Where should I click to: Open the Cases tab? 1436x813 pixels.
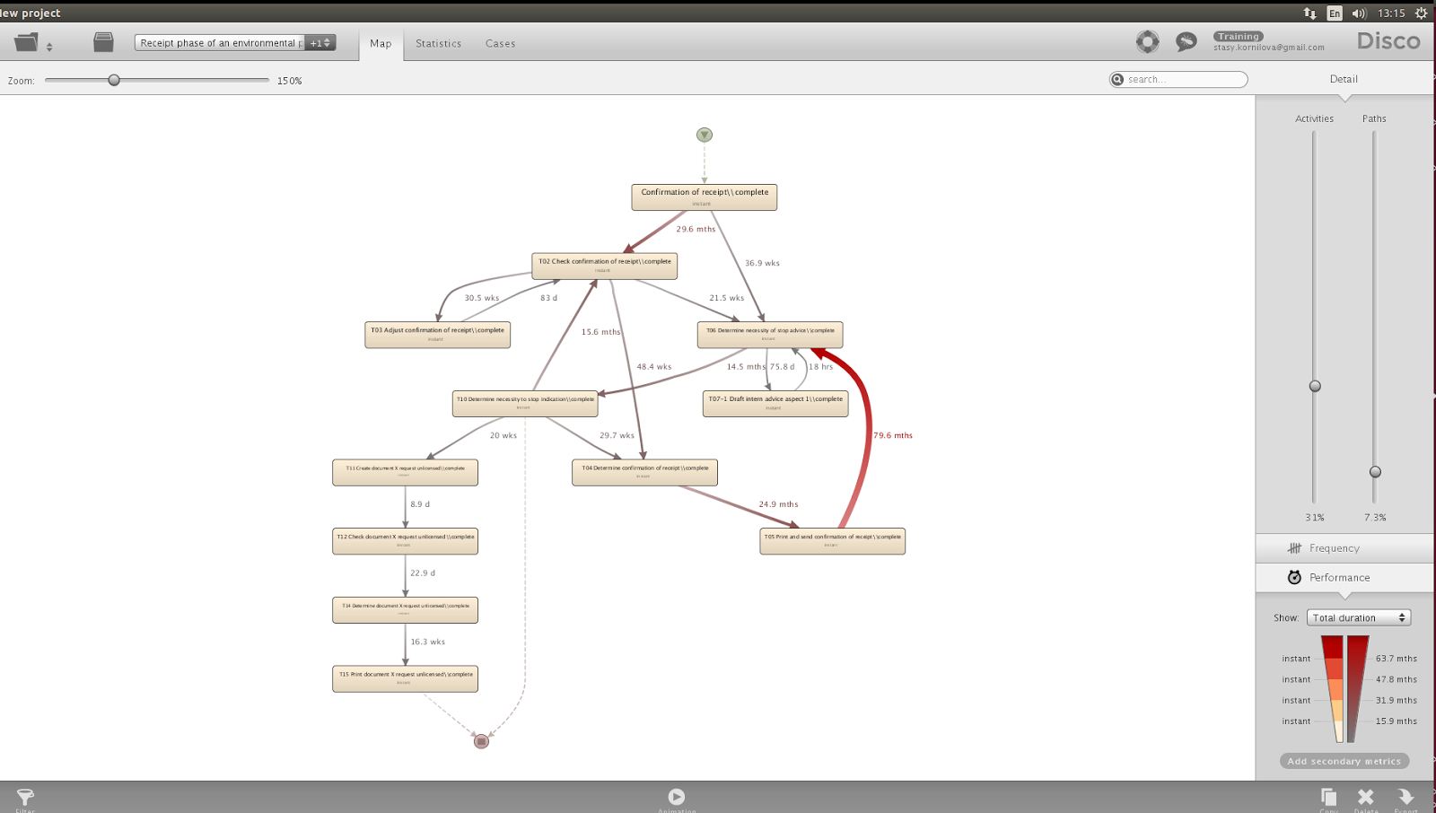click(x=500, y=43)
